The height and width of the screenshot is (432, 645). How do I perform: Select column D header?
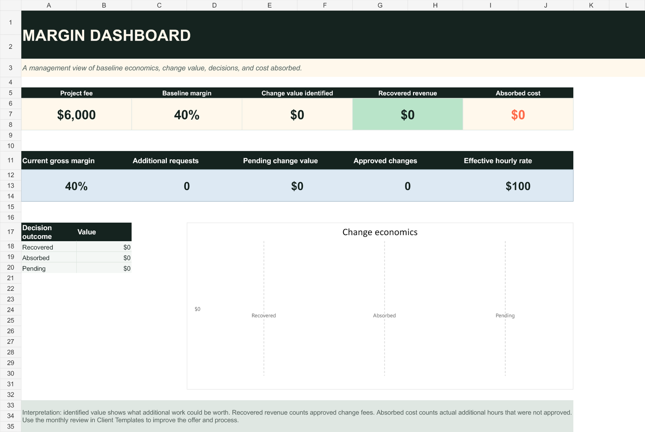(214, 5)
